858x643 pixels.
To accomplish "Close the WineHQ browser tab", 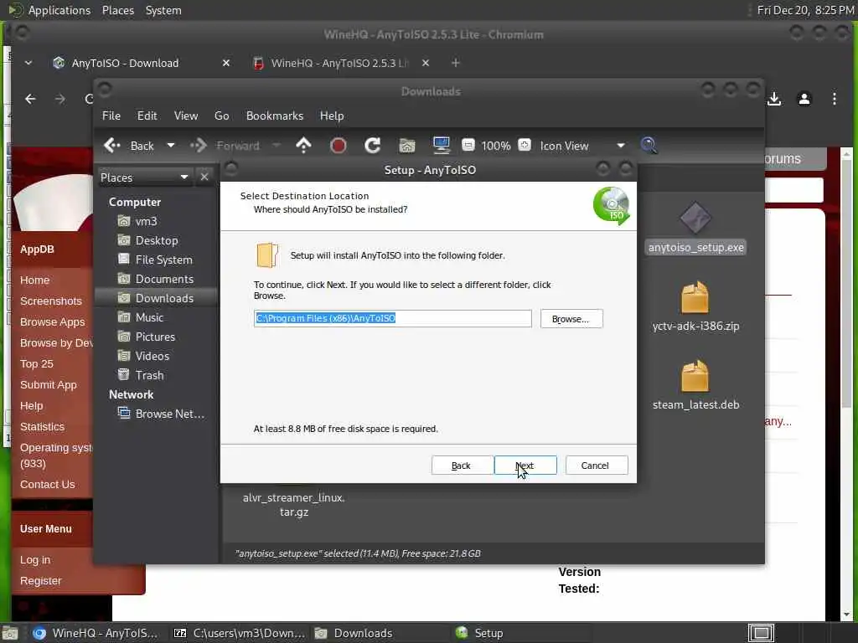I will [426, 63].
